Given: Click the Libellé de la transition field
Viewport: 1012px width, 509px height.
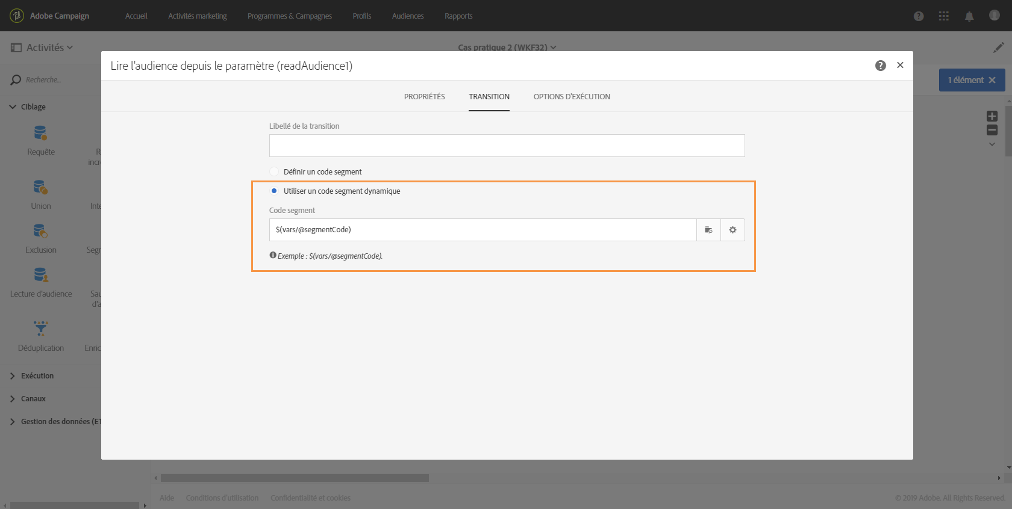Looking at the screenshot, I should (507, 146).
